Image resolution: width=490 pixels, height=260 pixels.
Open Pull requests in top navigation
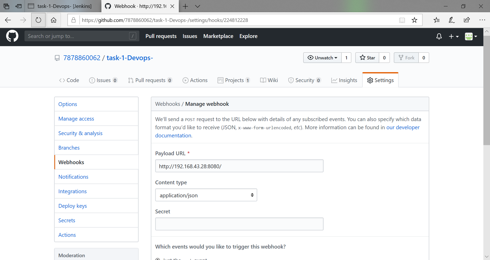pyautogui.click(x=161, y=36)
